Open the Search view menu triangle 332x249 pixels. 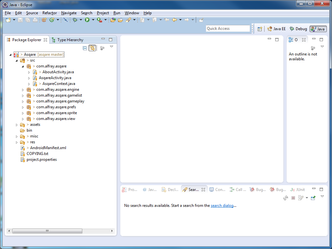[x=322, y=196]
